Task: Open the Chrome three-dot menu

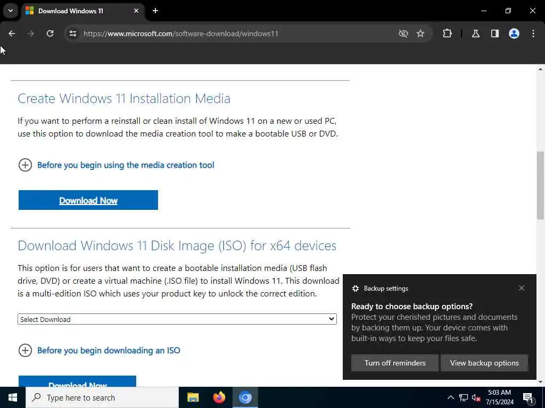Action: [x=533, y=33]
